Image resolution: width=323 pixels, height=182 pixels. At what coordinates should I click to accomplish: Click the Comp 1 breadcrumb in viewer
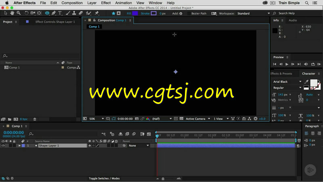pos(94,27)
